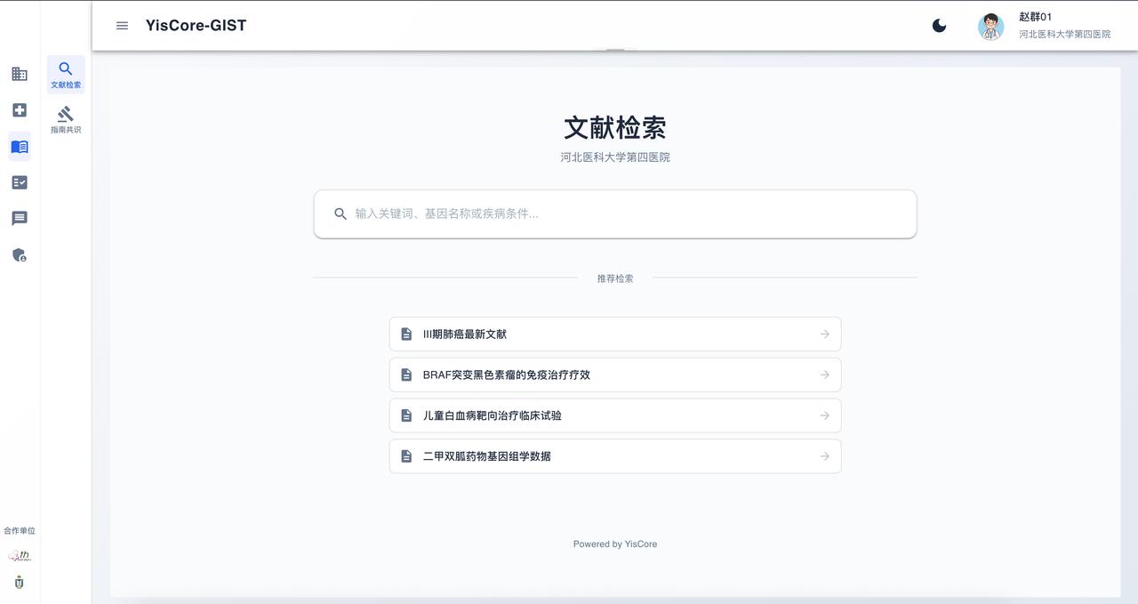Open the checklist report icon in sidebar
The image size is (1138, 604).
click(20, 182)
